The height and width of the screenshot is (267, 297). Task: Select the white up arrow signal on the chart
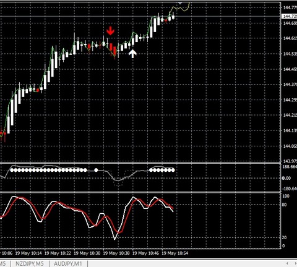[x=132, y=54]
